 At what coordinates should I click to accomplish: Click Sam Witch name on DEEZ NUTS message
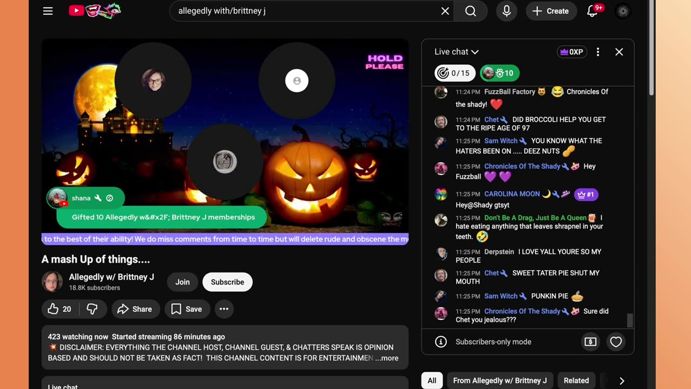(500, 141)
